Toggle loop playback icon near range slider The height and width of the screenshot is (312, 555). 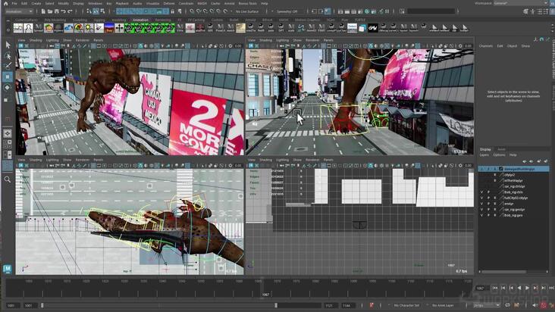pyautogui.click(x=507, y=305)
